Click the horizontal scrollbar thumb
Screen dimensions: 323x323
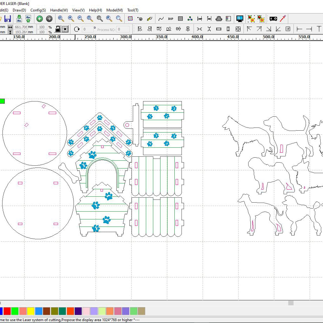(291, 303)
